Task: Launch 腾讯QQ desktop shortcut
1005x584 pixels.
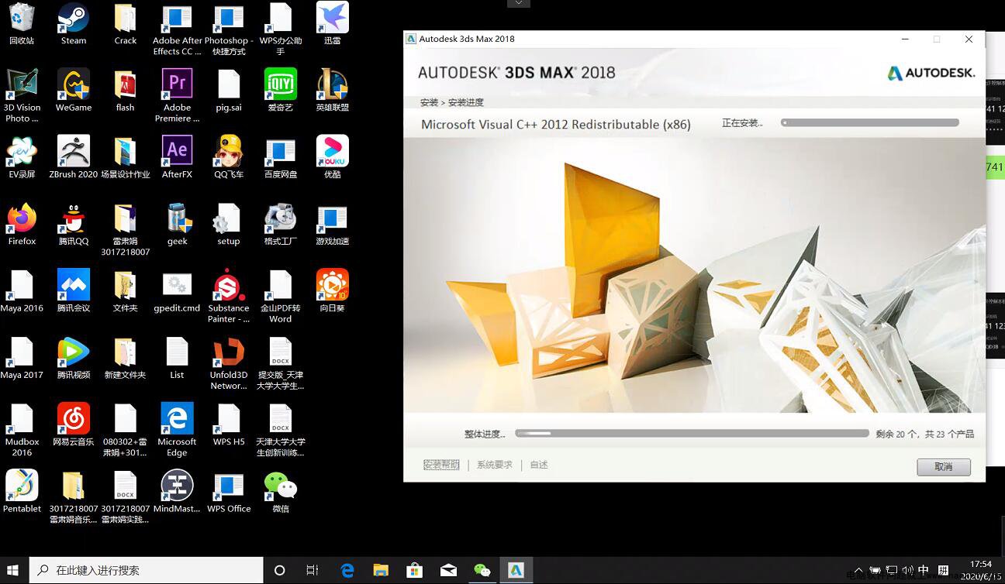Action: click(x=74, y=225)
